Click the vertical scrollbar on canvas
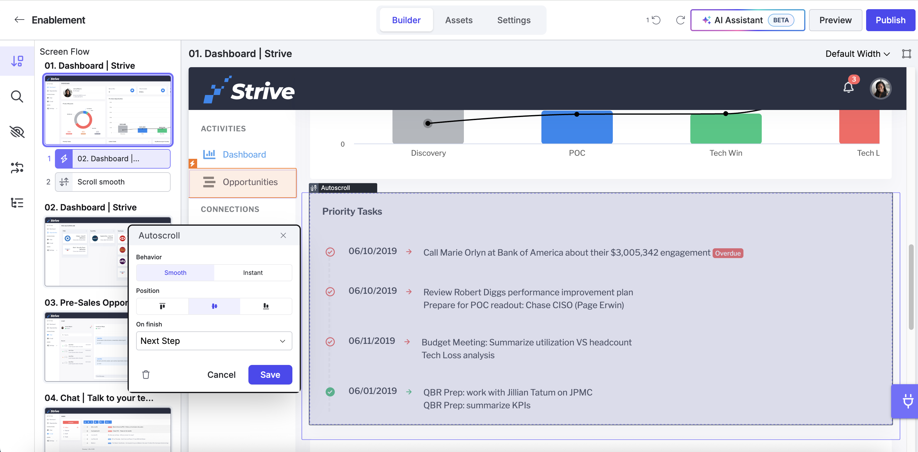 pyautogui.click(x=911, y=287)
